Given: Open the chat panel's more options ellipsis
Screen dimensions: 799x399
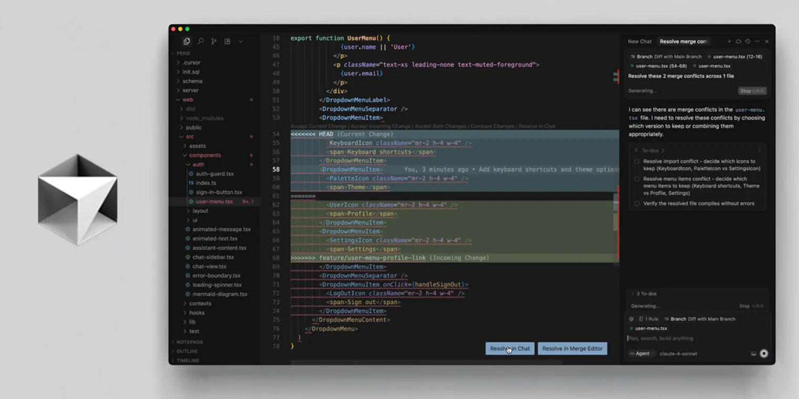Looking at the screenshot, I should [757, 41].
